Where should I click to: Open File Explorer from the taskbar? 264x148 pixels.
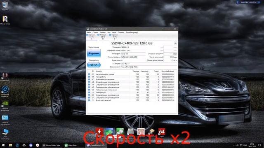click(10, 145)
